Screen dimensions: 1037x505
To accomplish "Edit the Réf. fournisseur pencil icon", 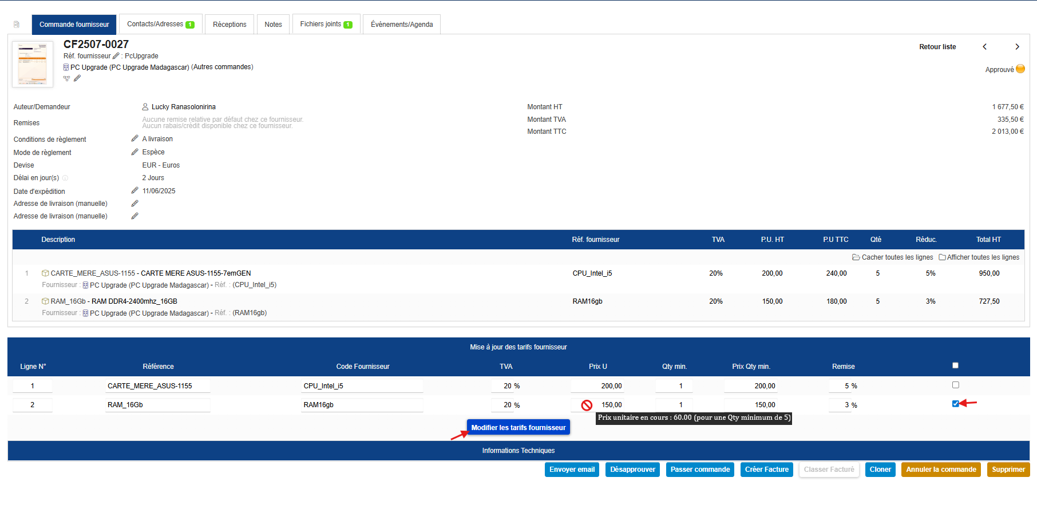I will (116, 56).
